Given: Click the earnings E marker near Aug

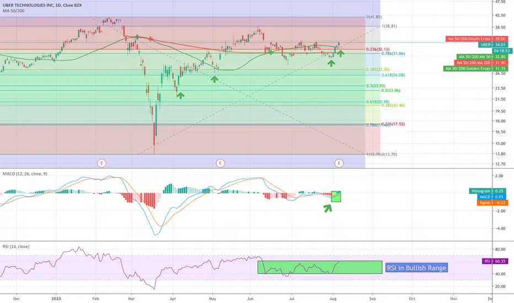Looking at the screenshot, I should click(339, 163).
